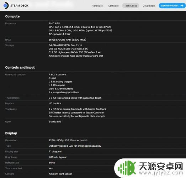Click the '55% better latency' line
This screenshot has height=178, width=186.
[x=76, y=112]
